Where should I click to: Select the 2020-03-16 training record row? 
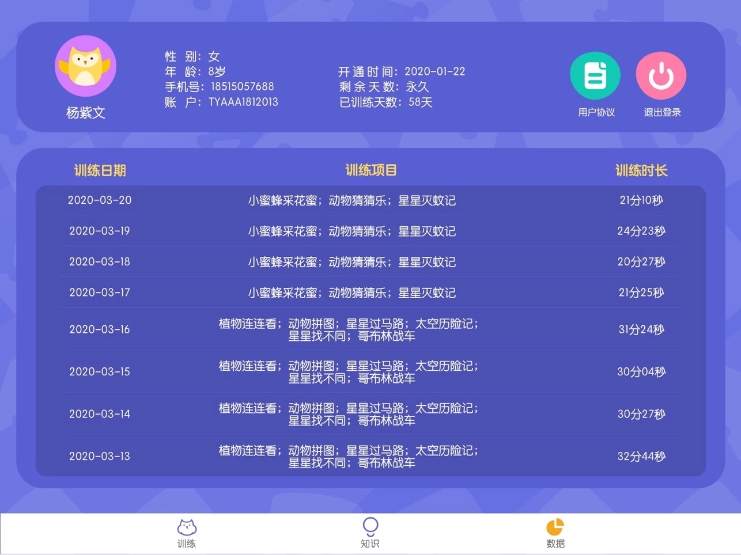point(370,329)
